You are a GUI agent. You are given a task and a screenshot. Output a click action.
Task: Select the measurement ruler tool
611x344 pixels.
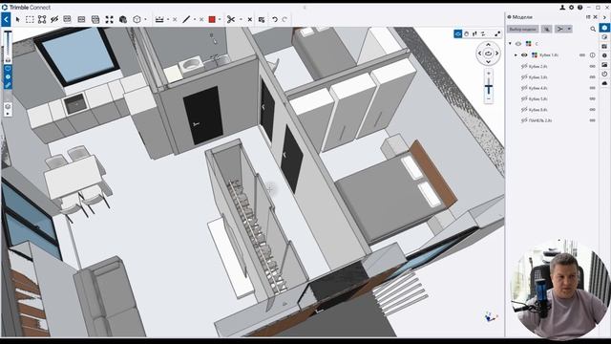159,19
